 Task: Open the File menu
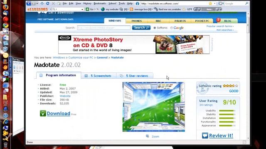(x=65, y=3)
